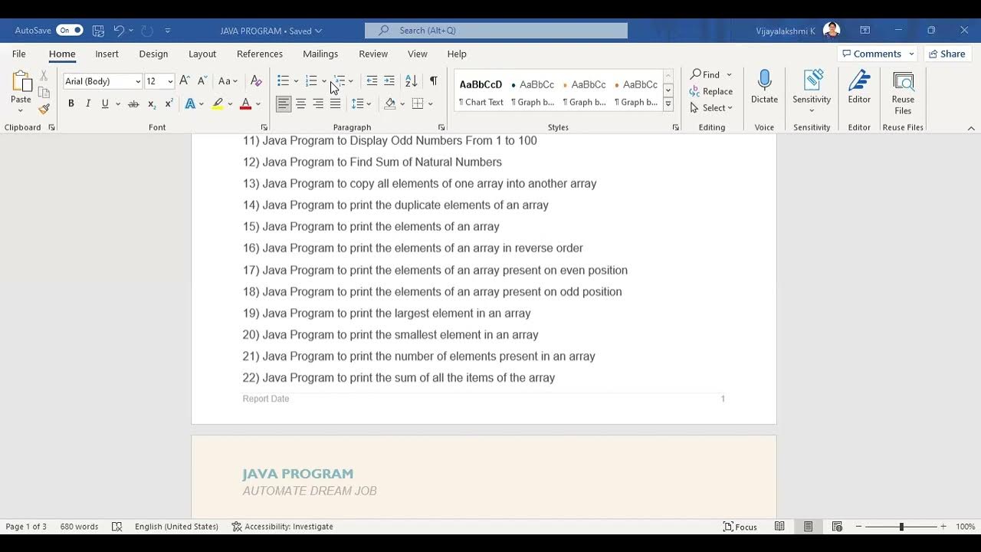
Task: Open line spacing options dropdown
Action: click(369, 103)
